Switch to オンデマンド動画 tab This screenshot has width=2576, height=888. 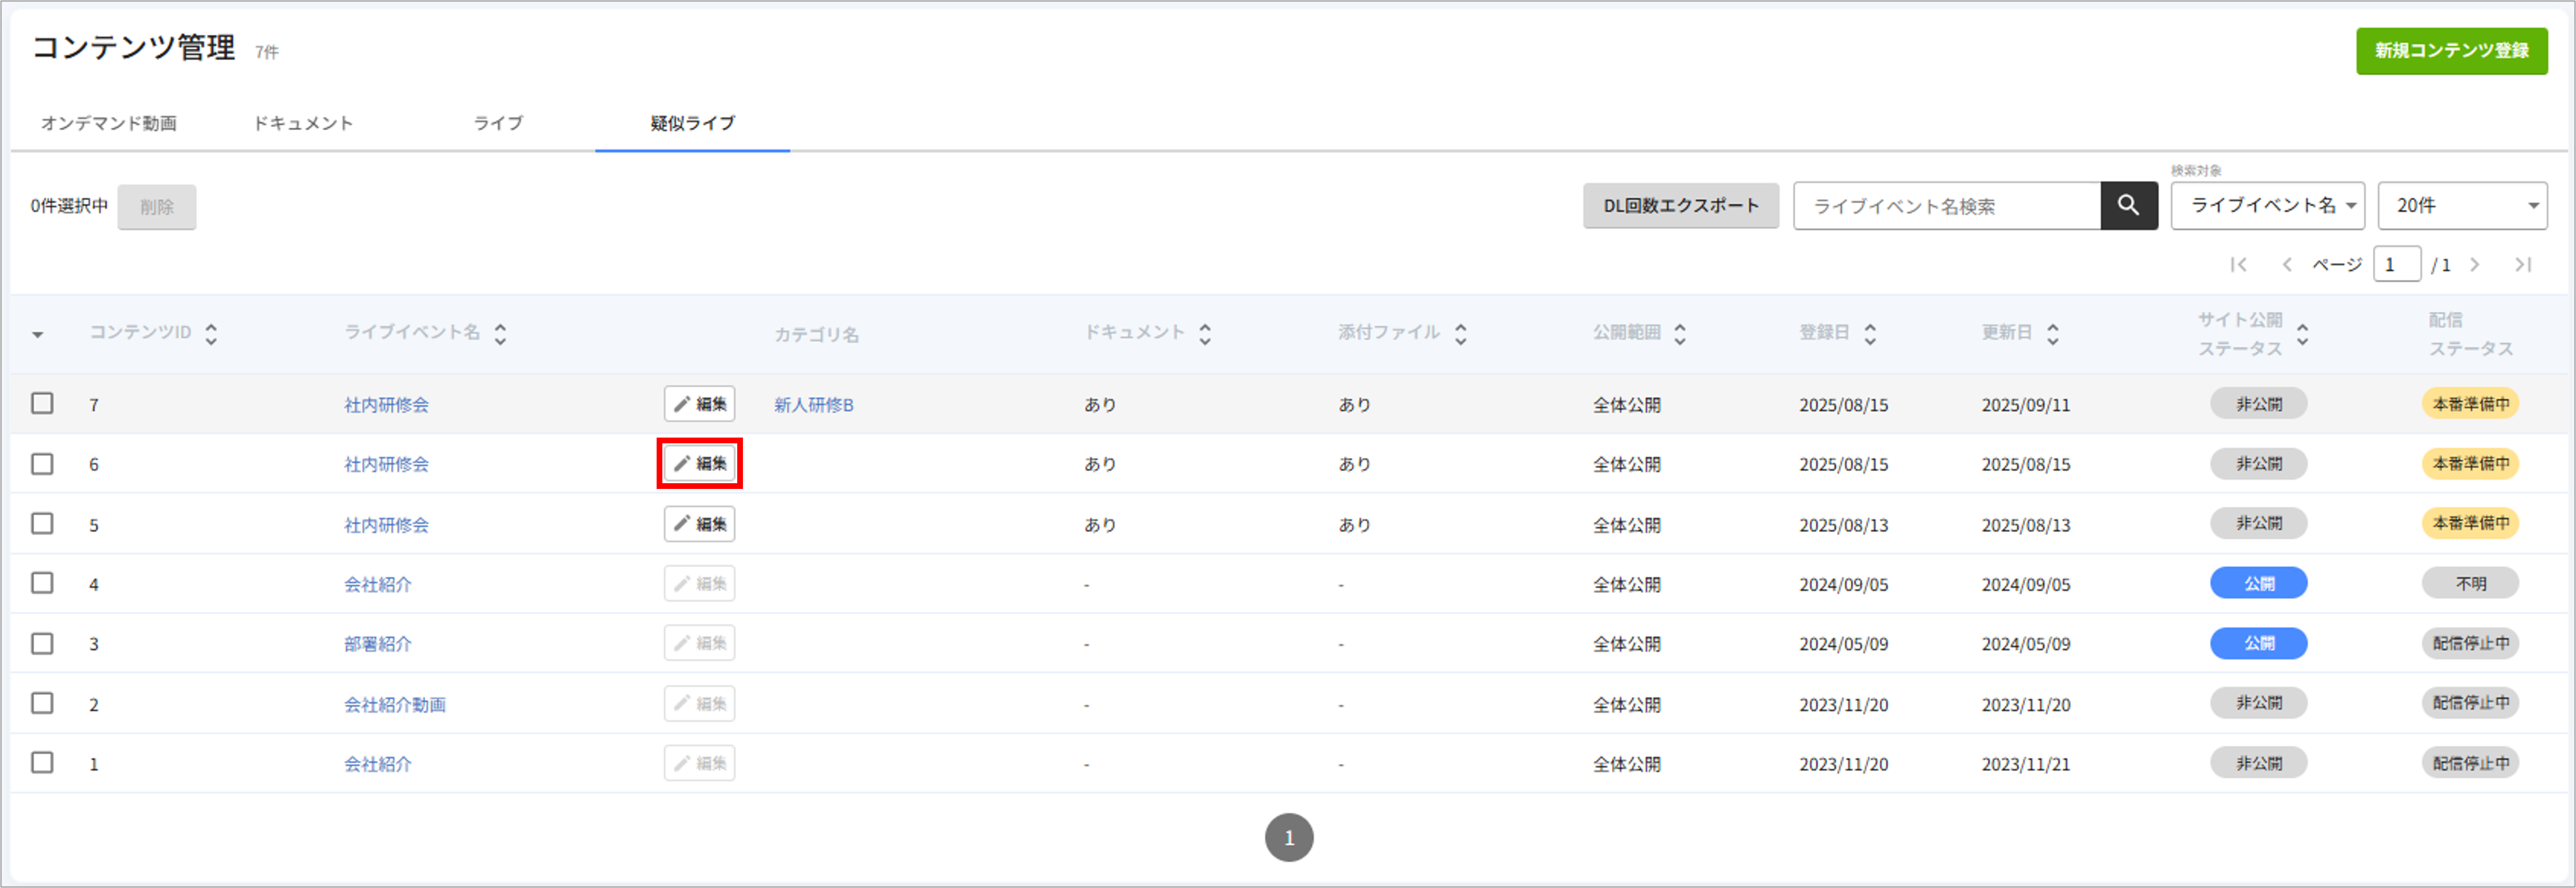click(x=109, y=123)
